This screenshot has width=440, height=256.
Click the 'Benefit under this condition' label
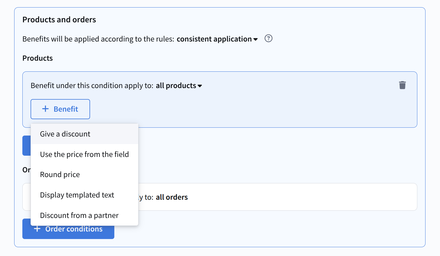coord(92,86)
